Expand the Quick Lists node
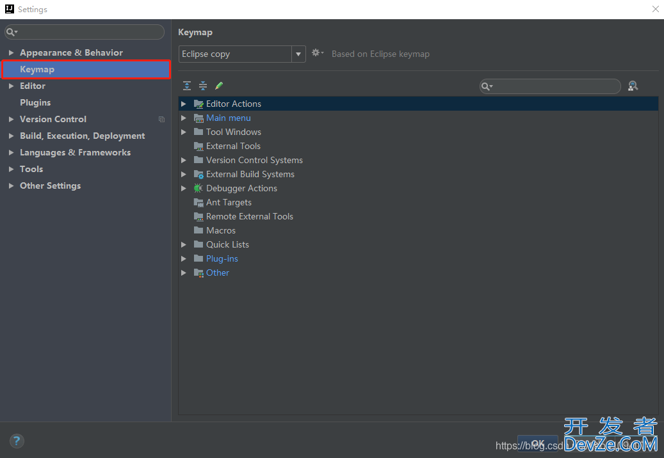The width and height of the screenshot is (664, 458). (x=183, y=244)
